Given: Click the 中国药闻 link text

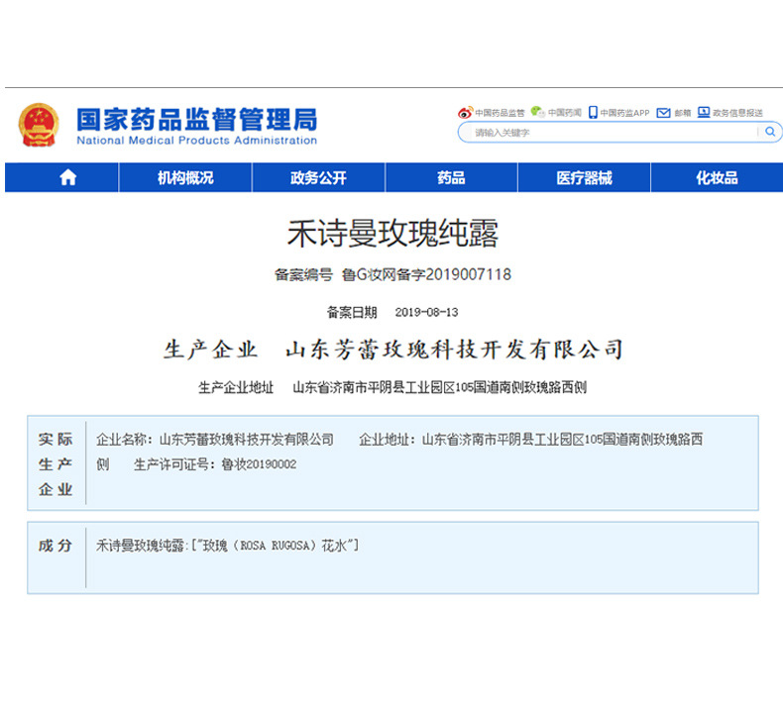Looking at the screenshot, I should coord(565,113).
